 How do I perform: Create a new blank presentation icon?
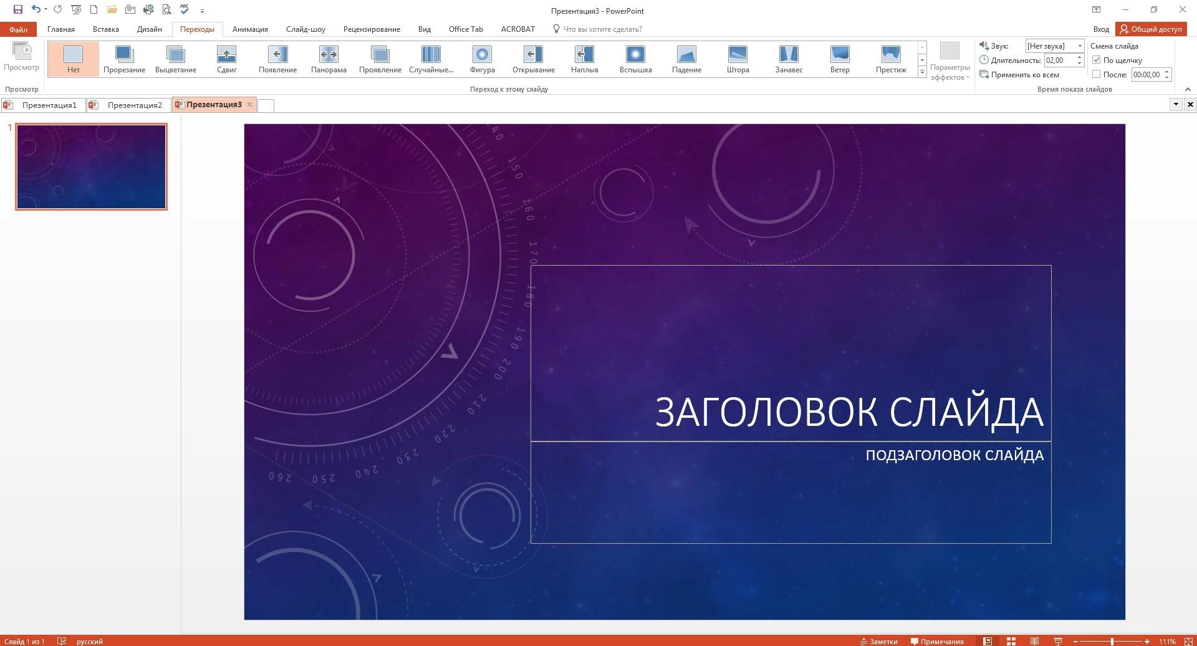click(94, 10)
